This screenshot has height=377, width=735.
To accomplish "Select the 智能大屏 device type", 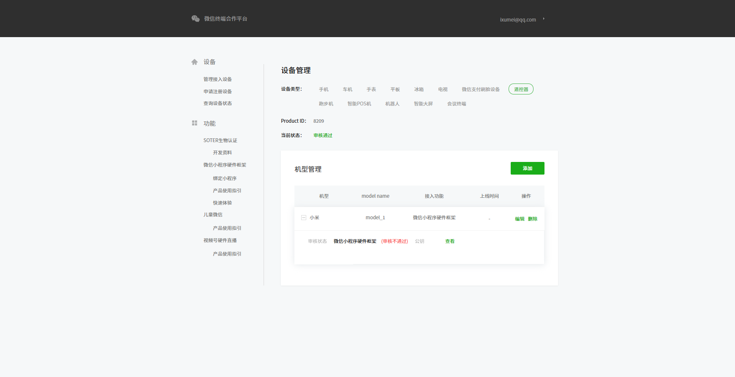I will tap(423, 104).
